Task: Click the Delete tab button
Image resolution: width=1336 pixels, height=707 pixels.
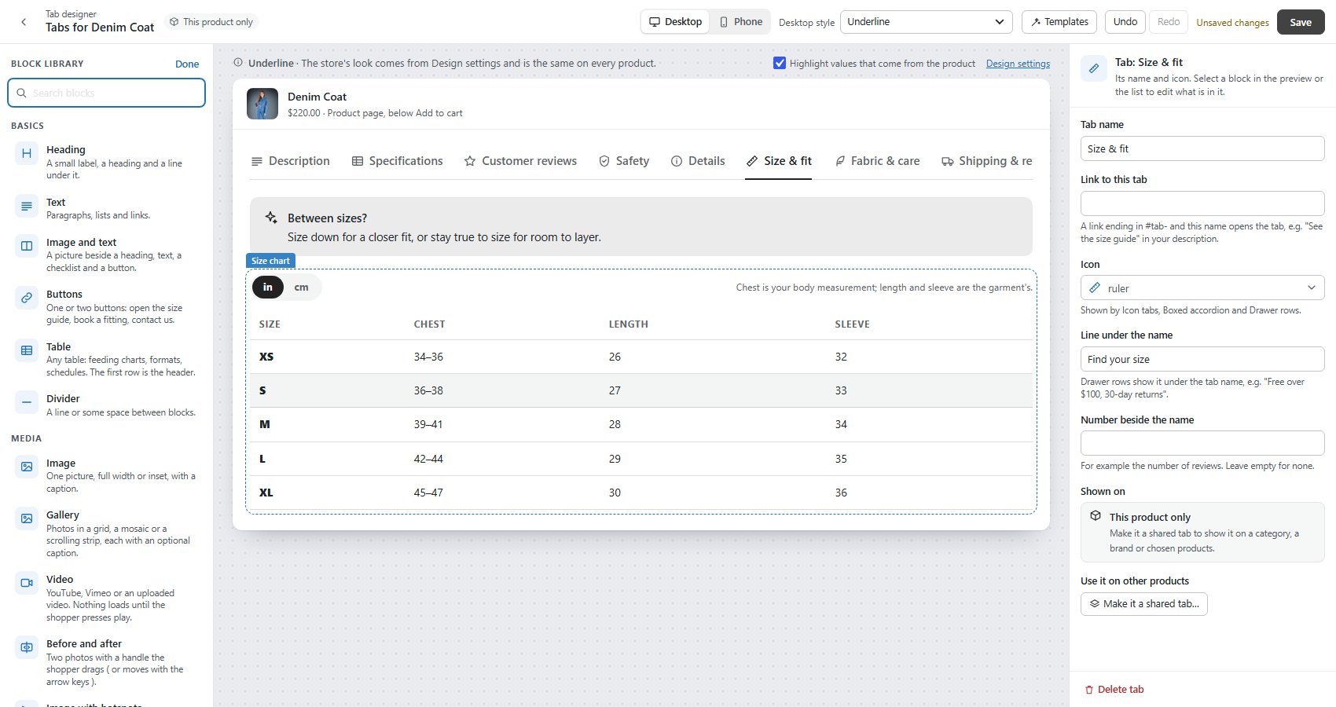Action: pyautogui.click(x=1114, y=689)
